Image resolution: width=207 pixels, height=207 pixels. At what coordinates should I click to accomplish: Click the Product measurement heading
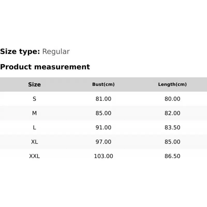coord(45,67)
